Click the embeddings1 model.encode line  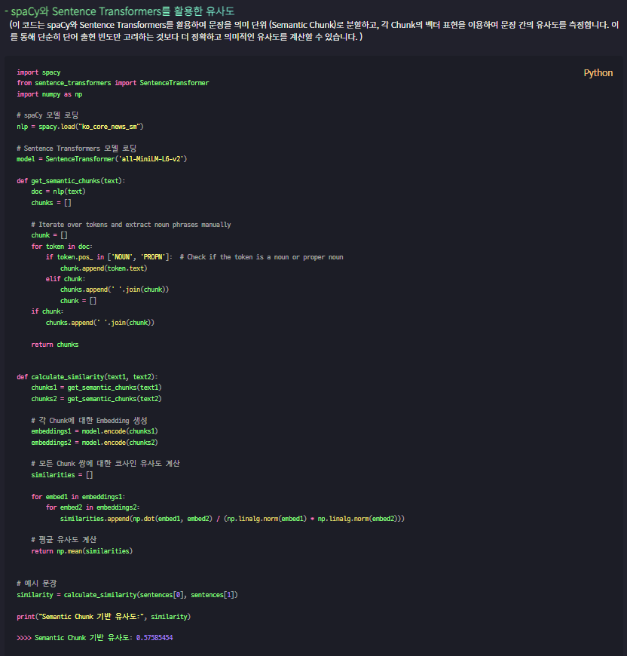point(94,431)
